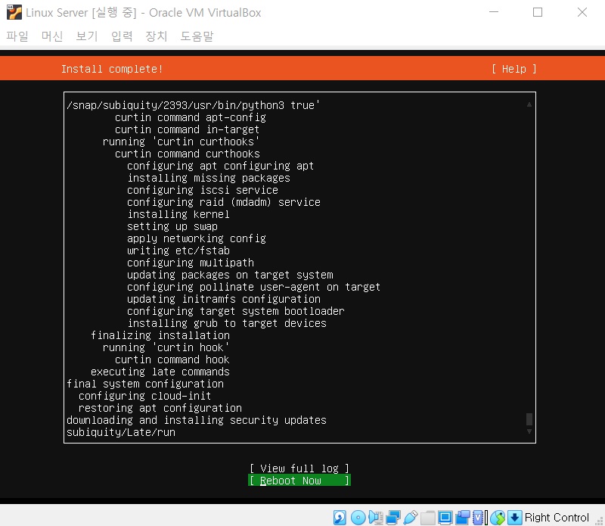The width and height of the screenshot is (605, 526).
Task: Open the 입력 menu
Action: 122,36
